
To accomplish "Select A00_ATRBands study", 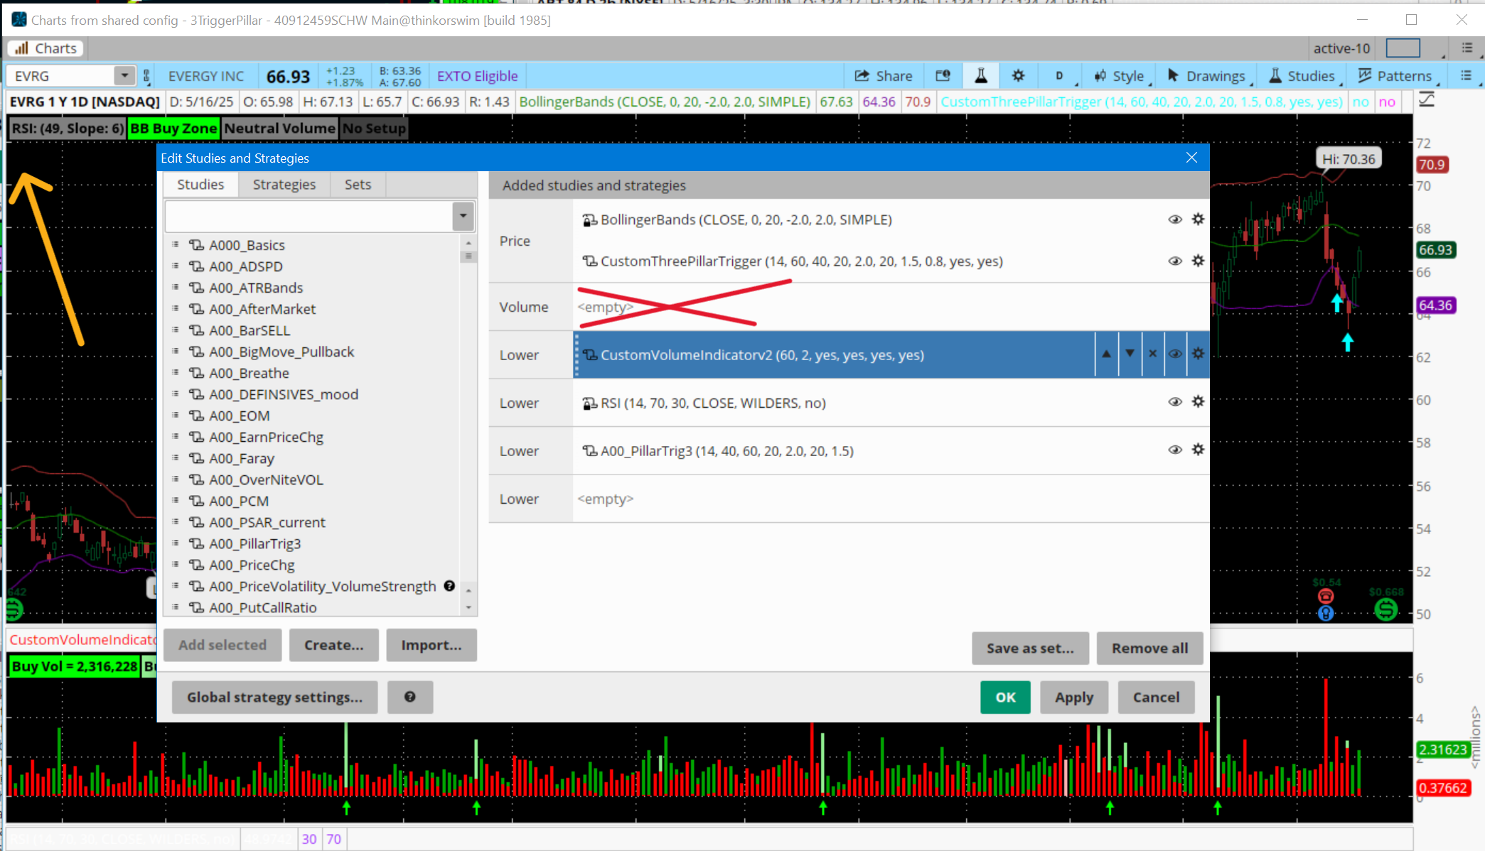I will click(x=256, y=288).
